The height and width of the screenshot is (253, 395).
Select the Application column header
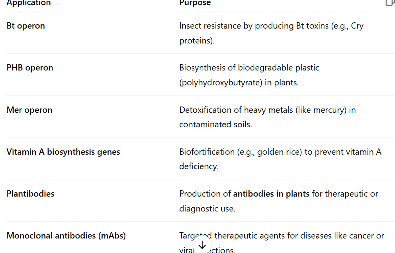click(29, 3)
